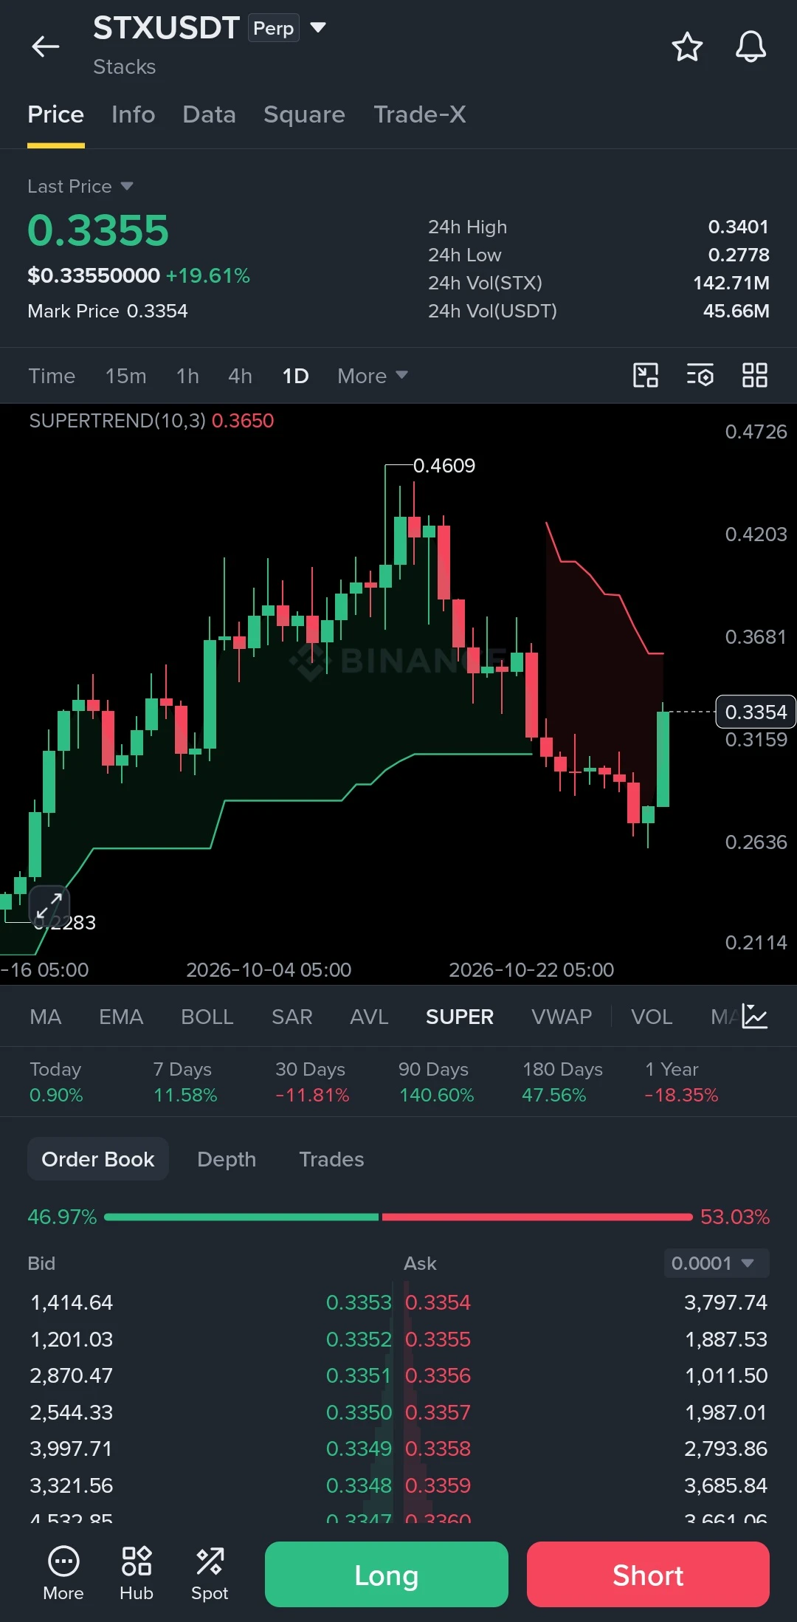The width and height of the screenshot is (797, 1622).
Task: Open the Last Price dropdown
Action: click(80, 186)
